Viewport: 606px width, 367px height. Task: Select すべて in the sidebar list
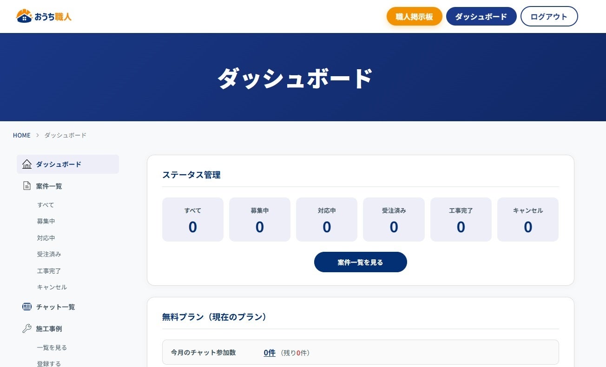click(46, 205)
